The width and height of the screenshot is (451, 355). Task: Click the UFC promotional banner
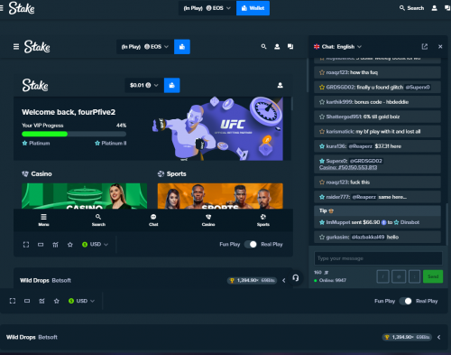tap(217, 128)
